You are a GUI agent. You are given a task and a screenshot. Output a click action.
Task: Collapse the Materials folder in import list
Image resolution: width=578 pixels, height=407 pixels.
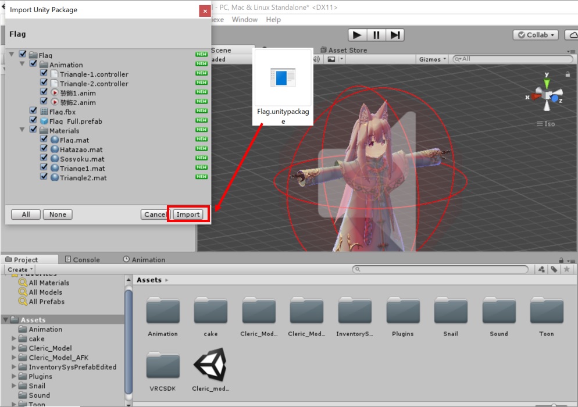22,130
